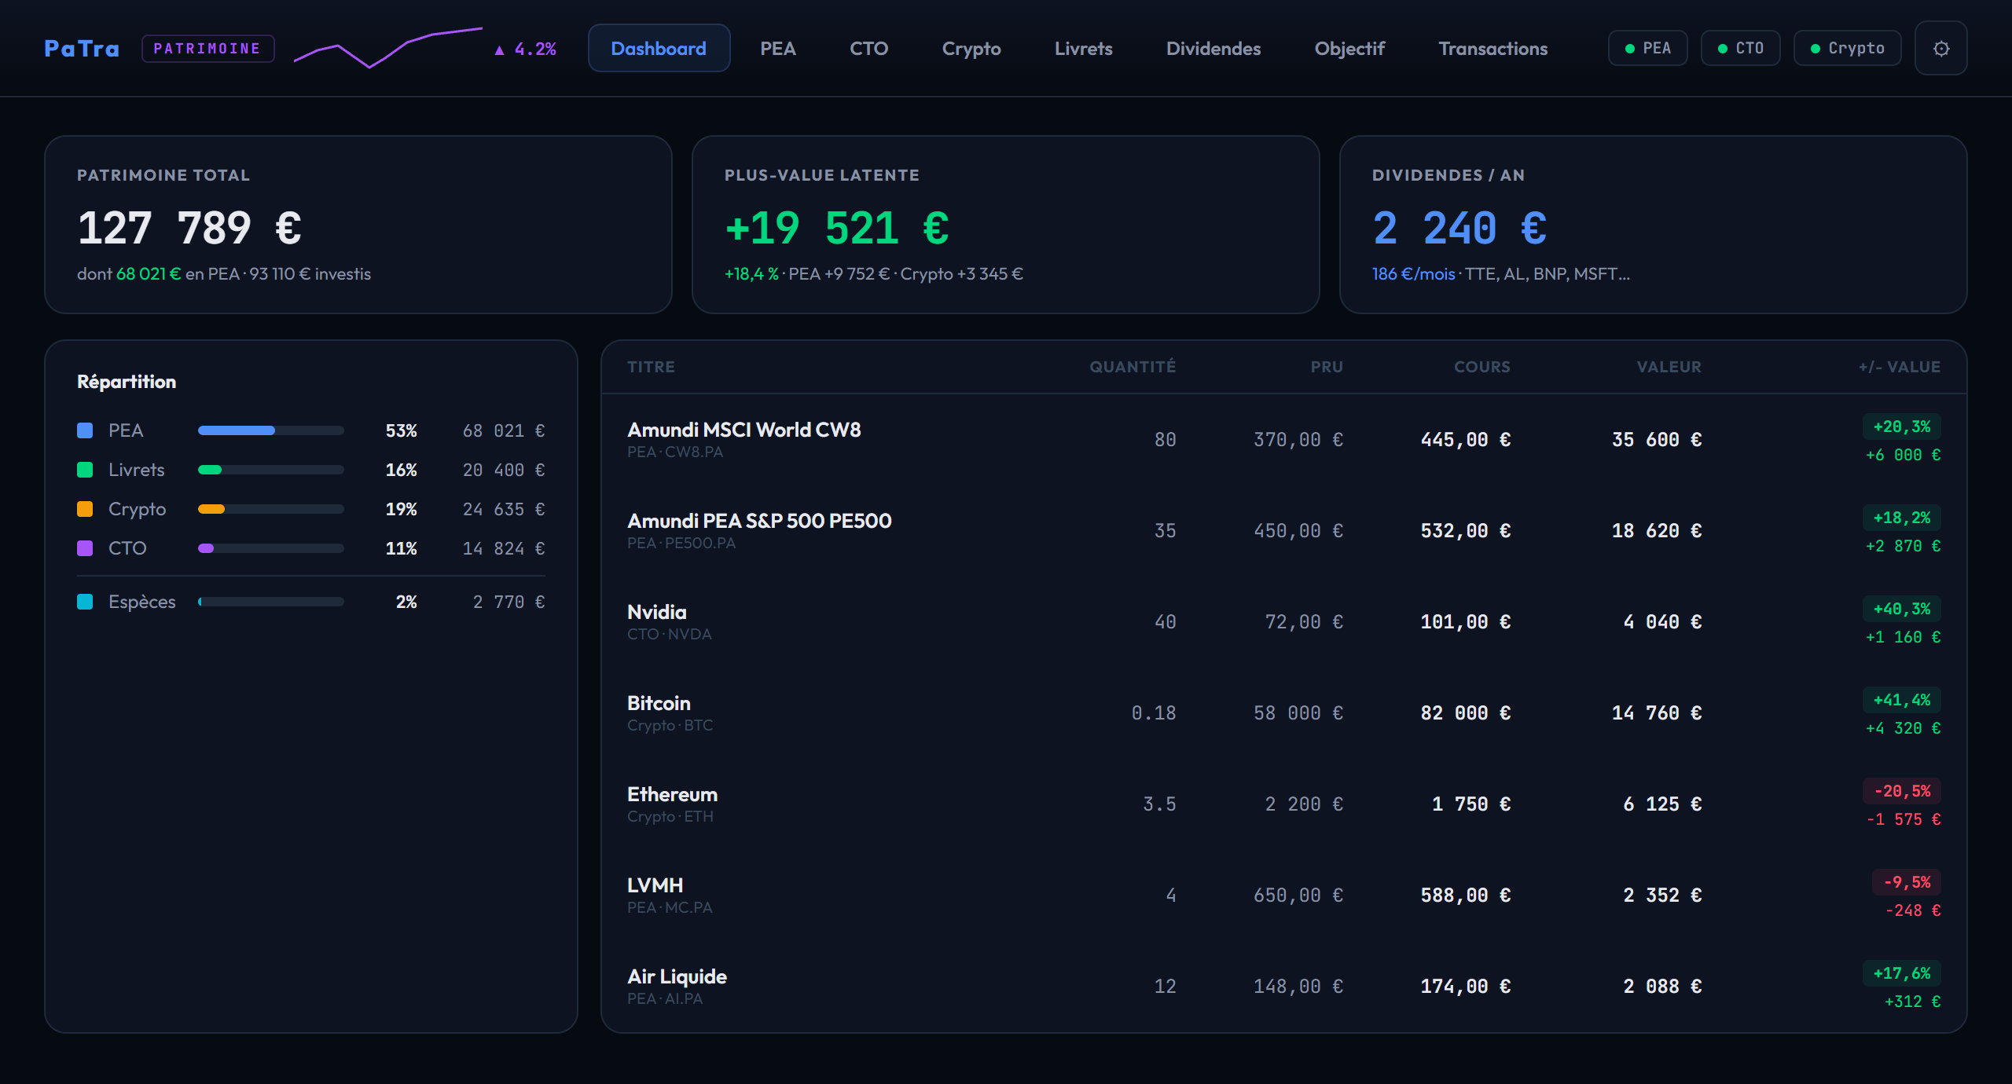Open the Transactions tab
This screenshot has height=1084, width=2012.
point(1492,48)
